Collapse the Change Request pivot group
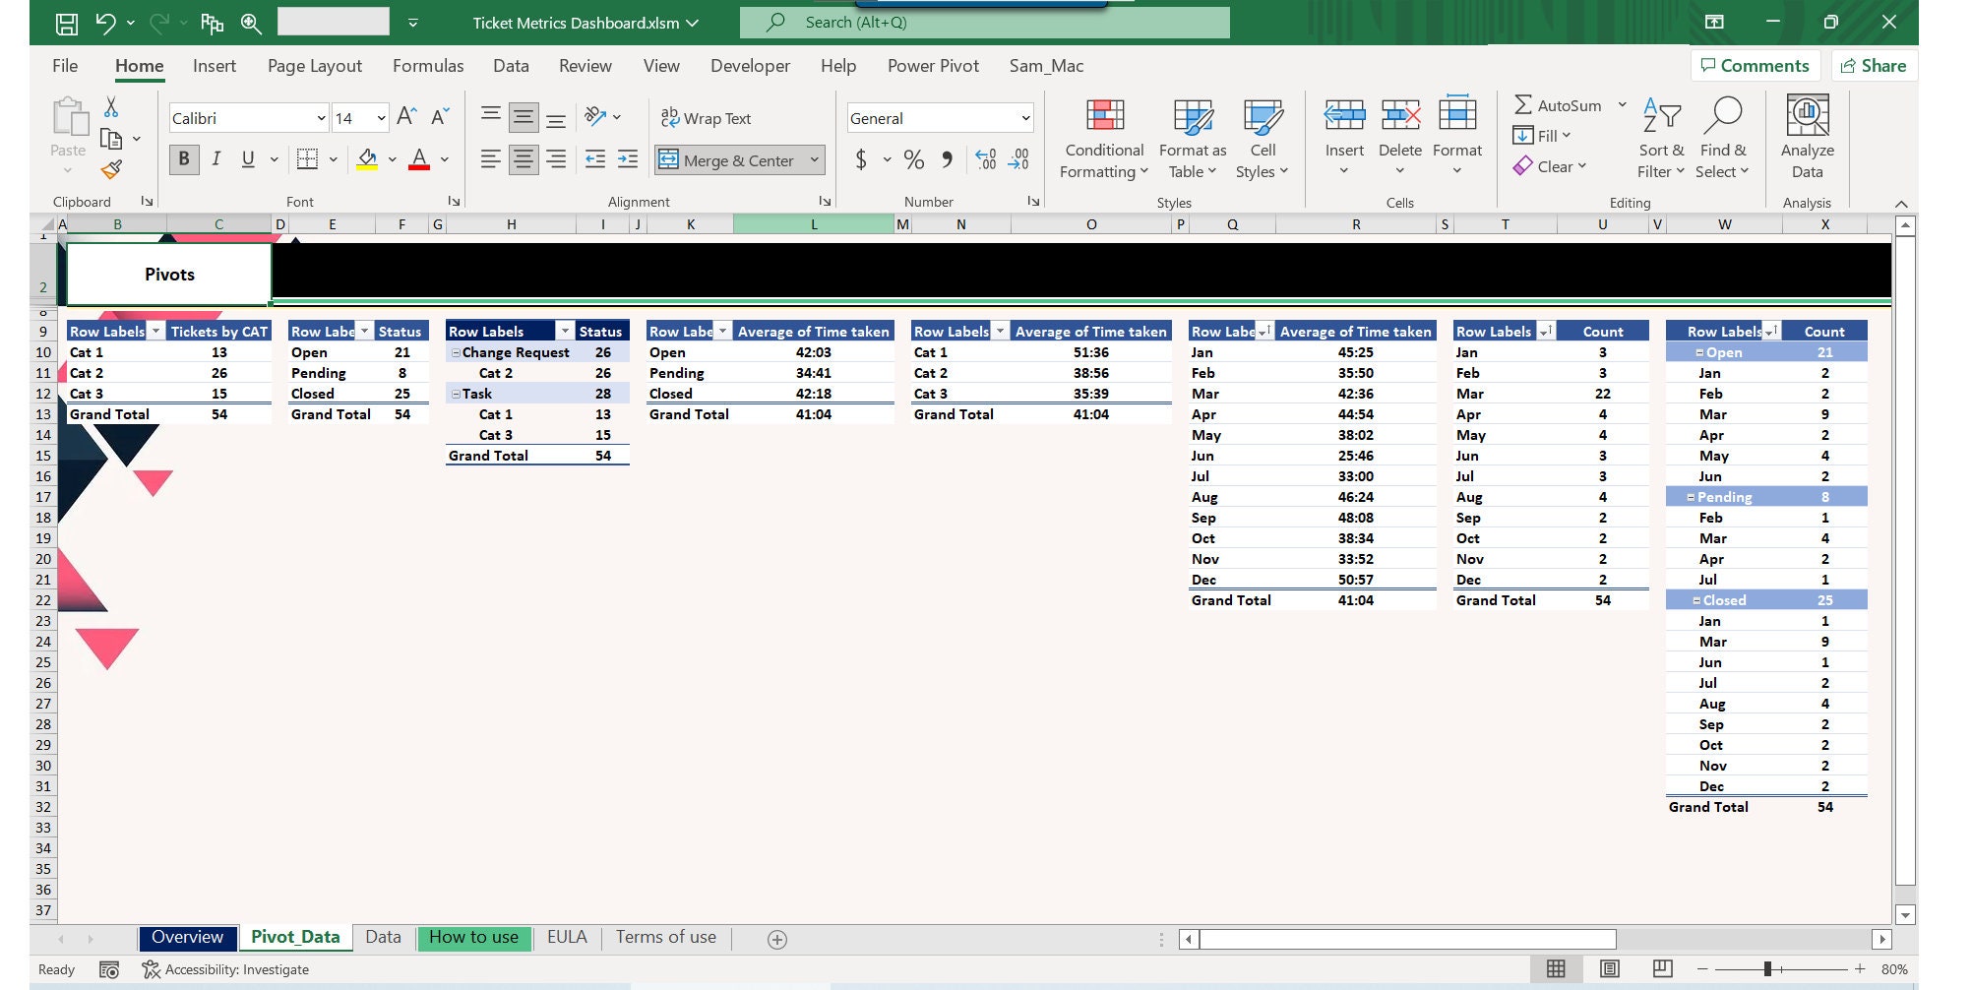Viewport: 1972px width, 990px height. click(455, 352)
